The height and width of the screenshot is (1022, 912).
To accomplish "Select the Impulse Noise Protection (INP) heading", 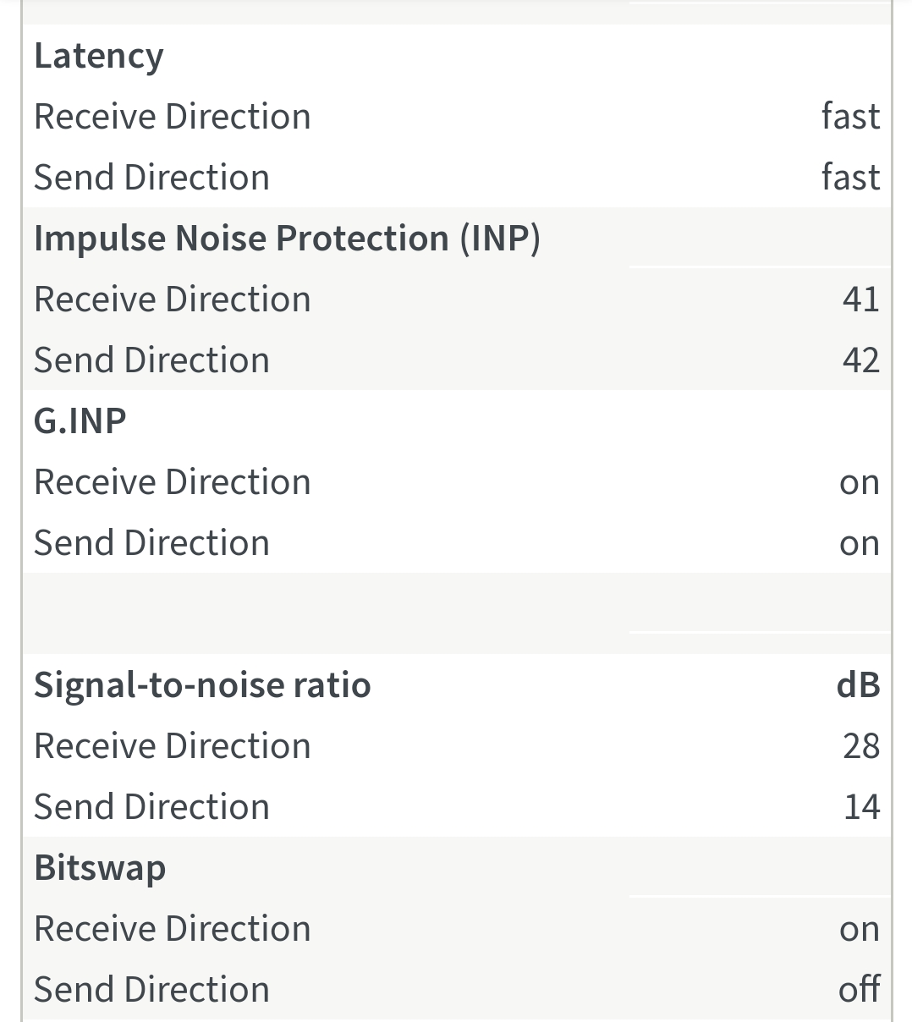I will tap(287, 239).
